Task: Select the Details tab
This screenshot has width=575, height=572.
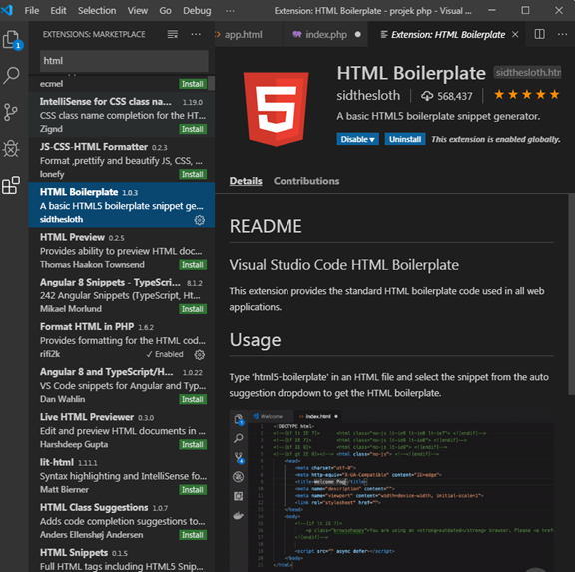Action: coord(246,181)
